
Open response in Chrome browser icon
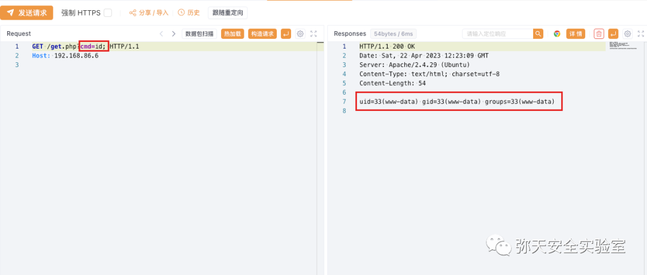557,34
